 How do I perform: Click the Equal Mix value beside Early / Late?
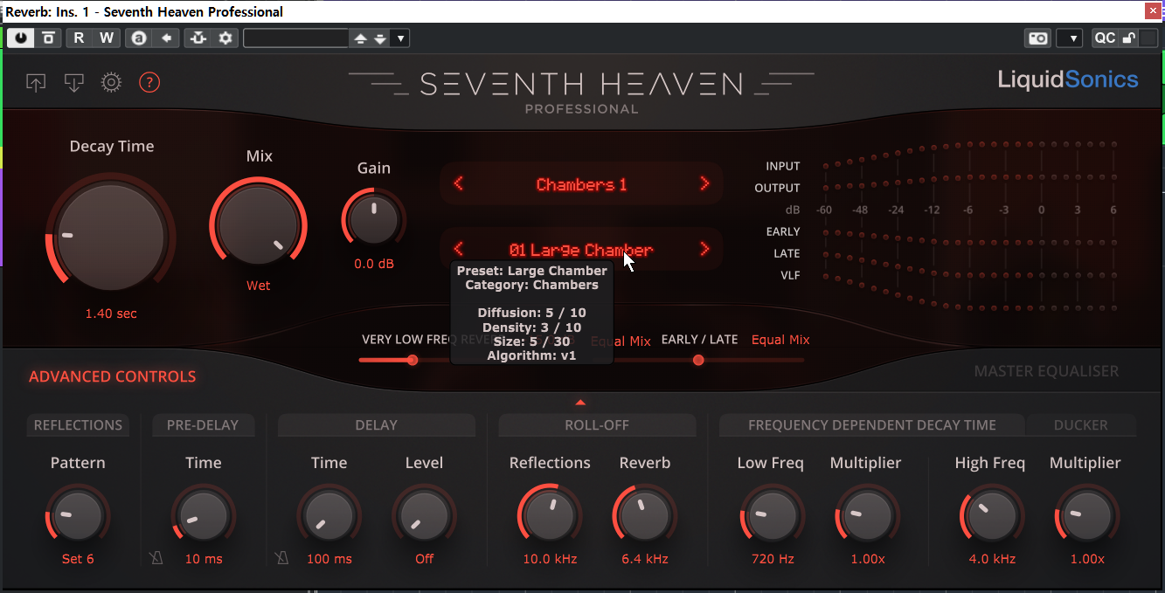(x=780, y=340)
